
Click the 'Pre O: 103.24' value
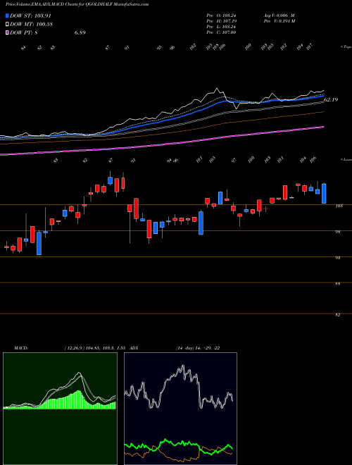click(221, 15)
